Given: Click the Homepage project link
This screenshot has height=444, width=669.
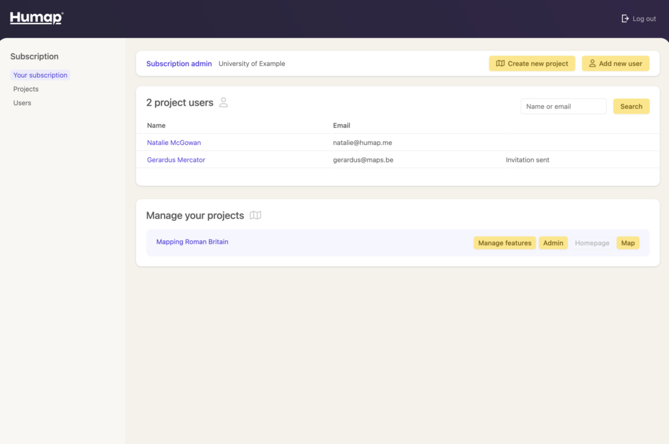Looking at the screenshot, I should (x=592, y=243).
